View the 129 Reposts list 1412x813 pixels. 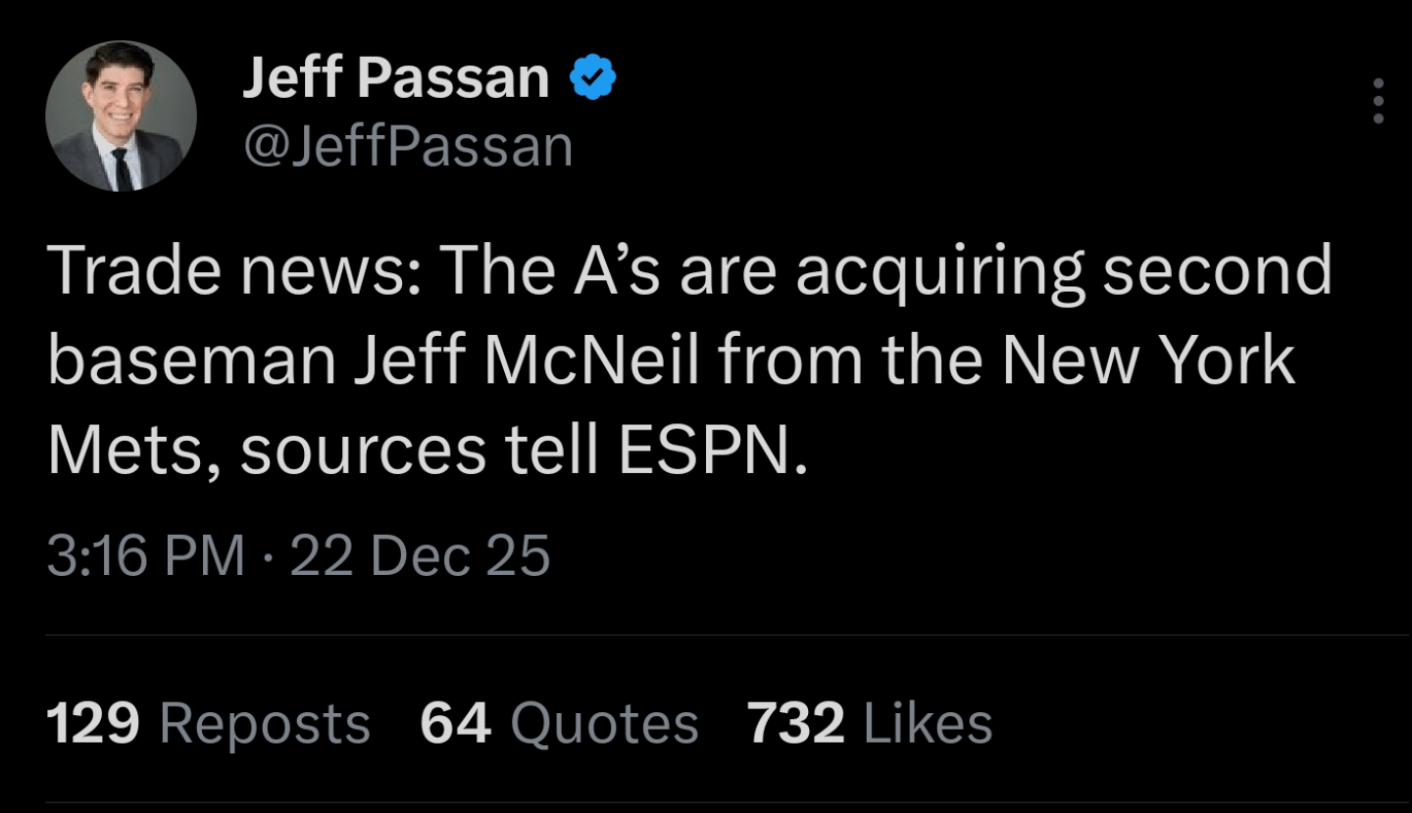pyautogui.click(x=211, y=723)
